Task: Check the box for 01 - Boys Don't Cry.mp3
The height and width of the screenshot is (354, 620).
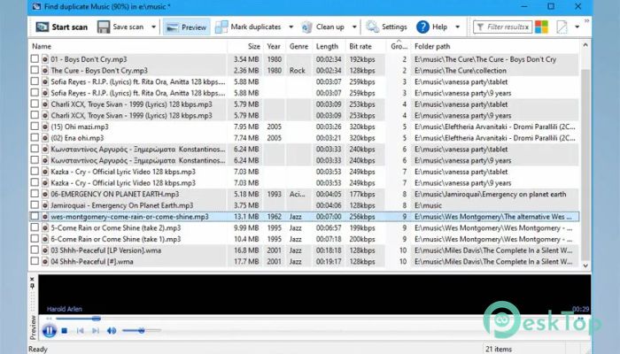Action: [35, 59]
